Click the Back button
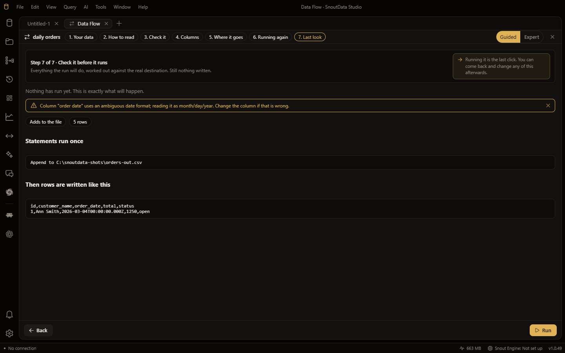 point(38,330)
